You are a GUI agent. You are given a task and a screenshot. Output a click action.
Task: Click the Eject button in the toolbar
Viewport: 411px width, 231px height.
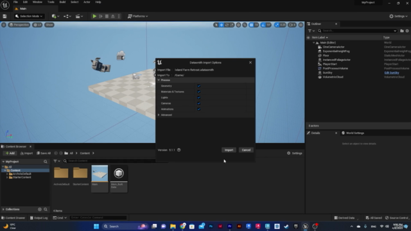point(113,16)
